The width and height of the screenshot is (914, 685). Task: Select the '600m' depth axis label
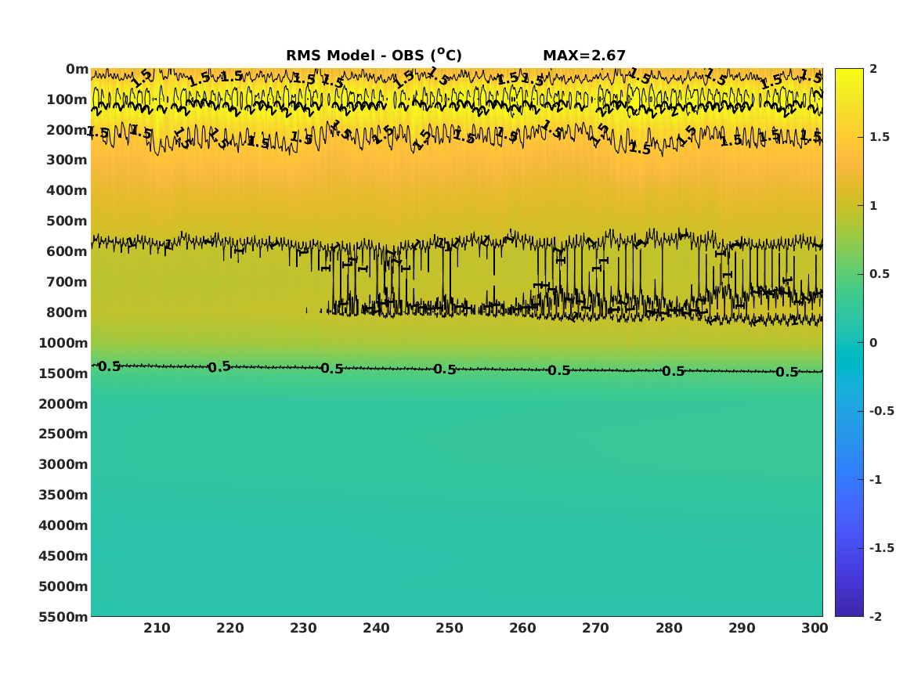click(67, 251)
